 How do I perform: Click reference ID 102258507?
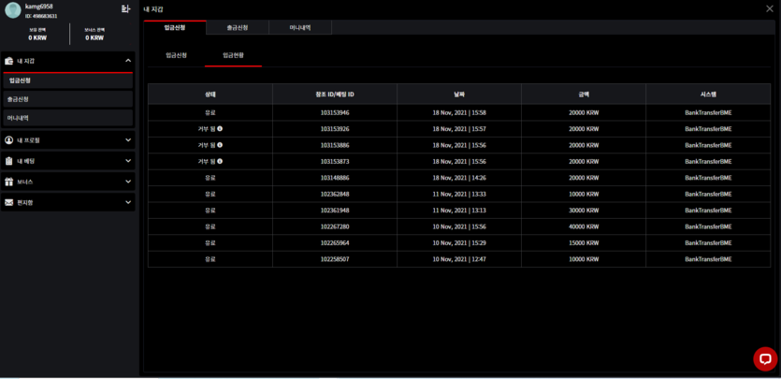[x=335, y=259]
